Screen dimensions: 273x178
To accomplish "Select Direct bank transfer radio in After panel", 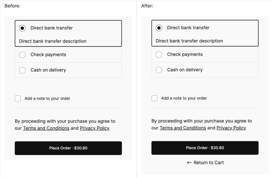I will point(159,28).
